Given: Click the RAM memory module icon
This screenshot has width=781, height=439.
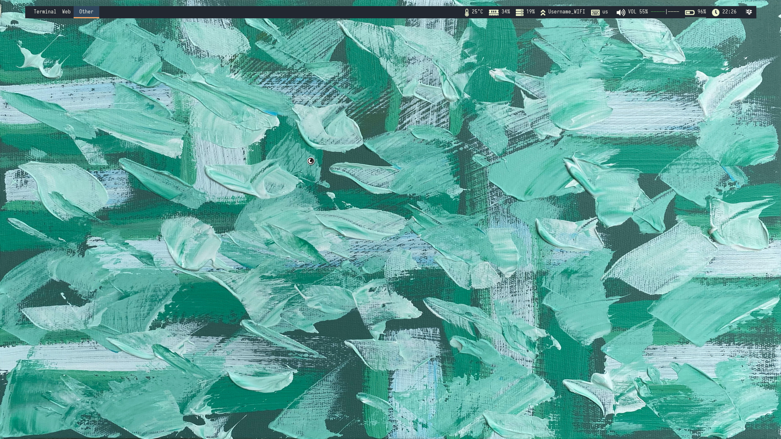Looking at the screenshot, I should (493, 12).
